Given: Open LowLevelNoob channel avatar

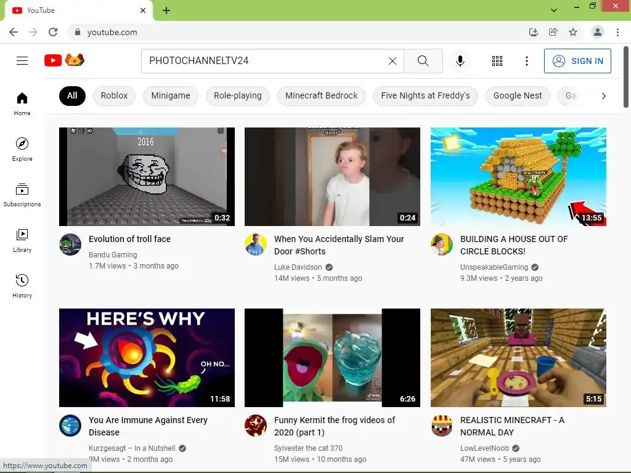Looking at the screenshot, I should pyautogui.click(x=441, y=425).
